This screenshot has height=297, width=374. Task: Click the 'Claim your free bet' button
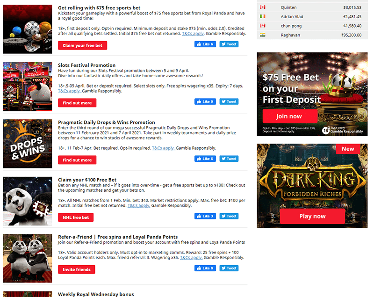pos(83,45)
